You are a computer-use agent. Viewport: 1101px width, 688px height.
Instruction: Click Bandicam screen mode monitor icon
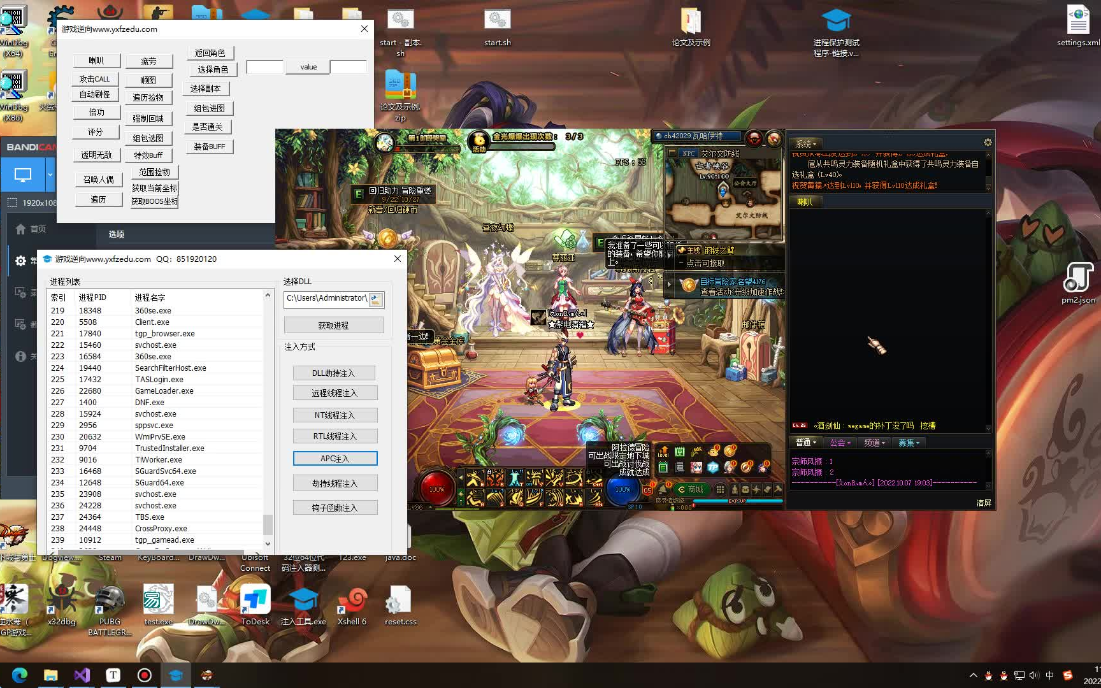coord(23,175)
